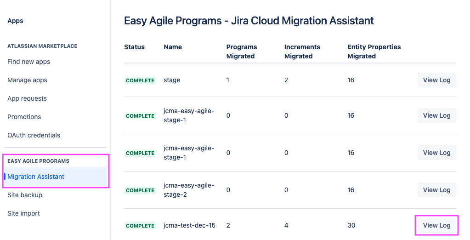This screenshot has width=470, height=240.
Task: Open OAuth credentials settings
Action: tap(34, 135)
